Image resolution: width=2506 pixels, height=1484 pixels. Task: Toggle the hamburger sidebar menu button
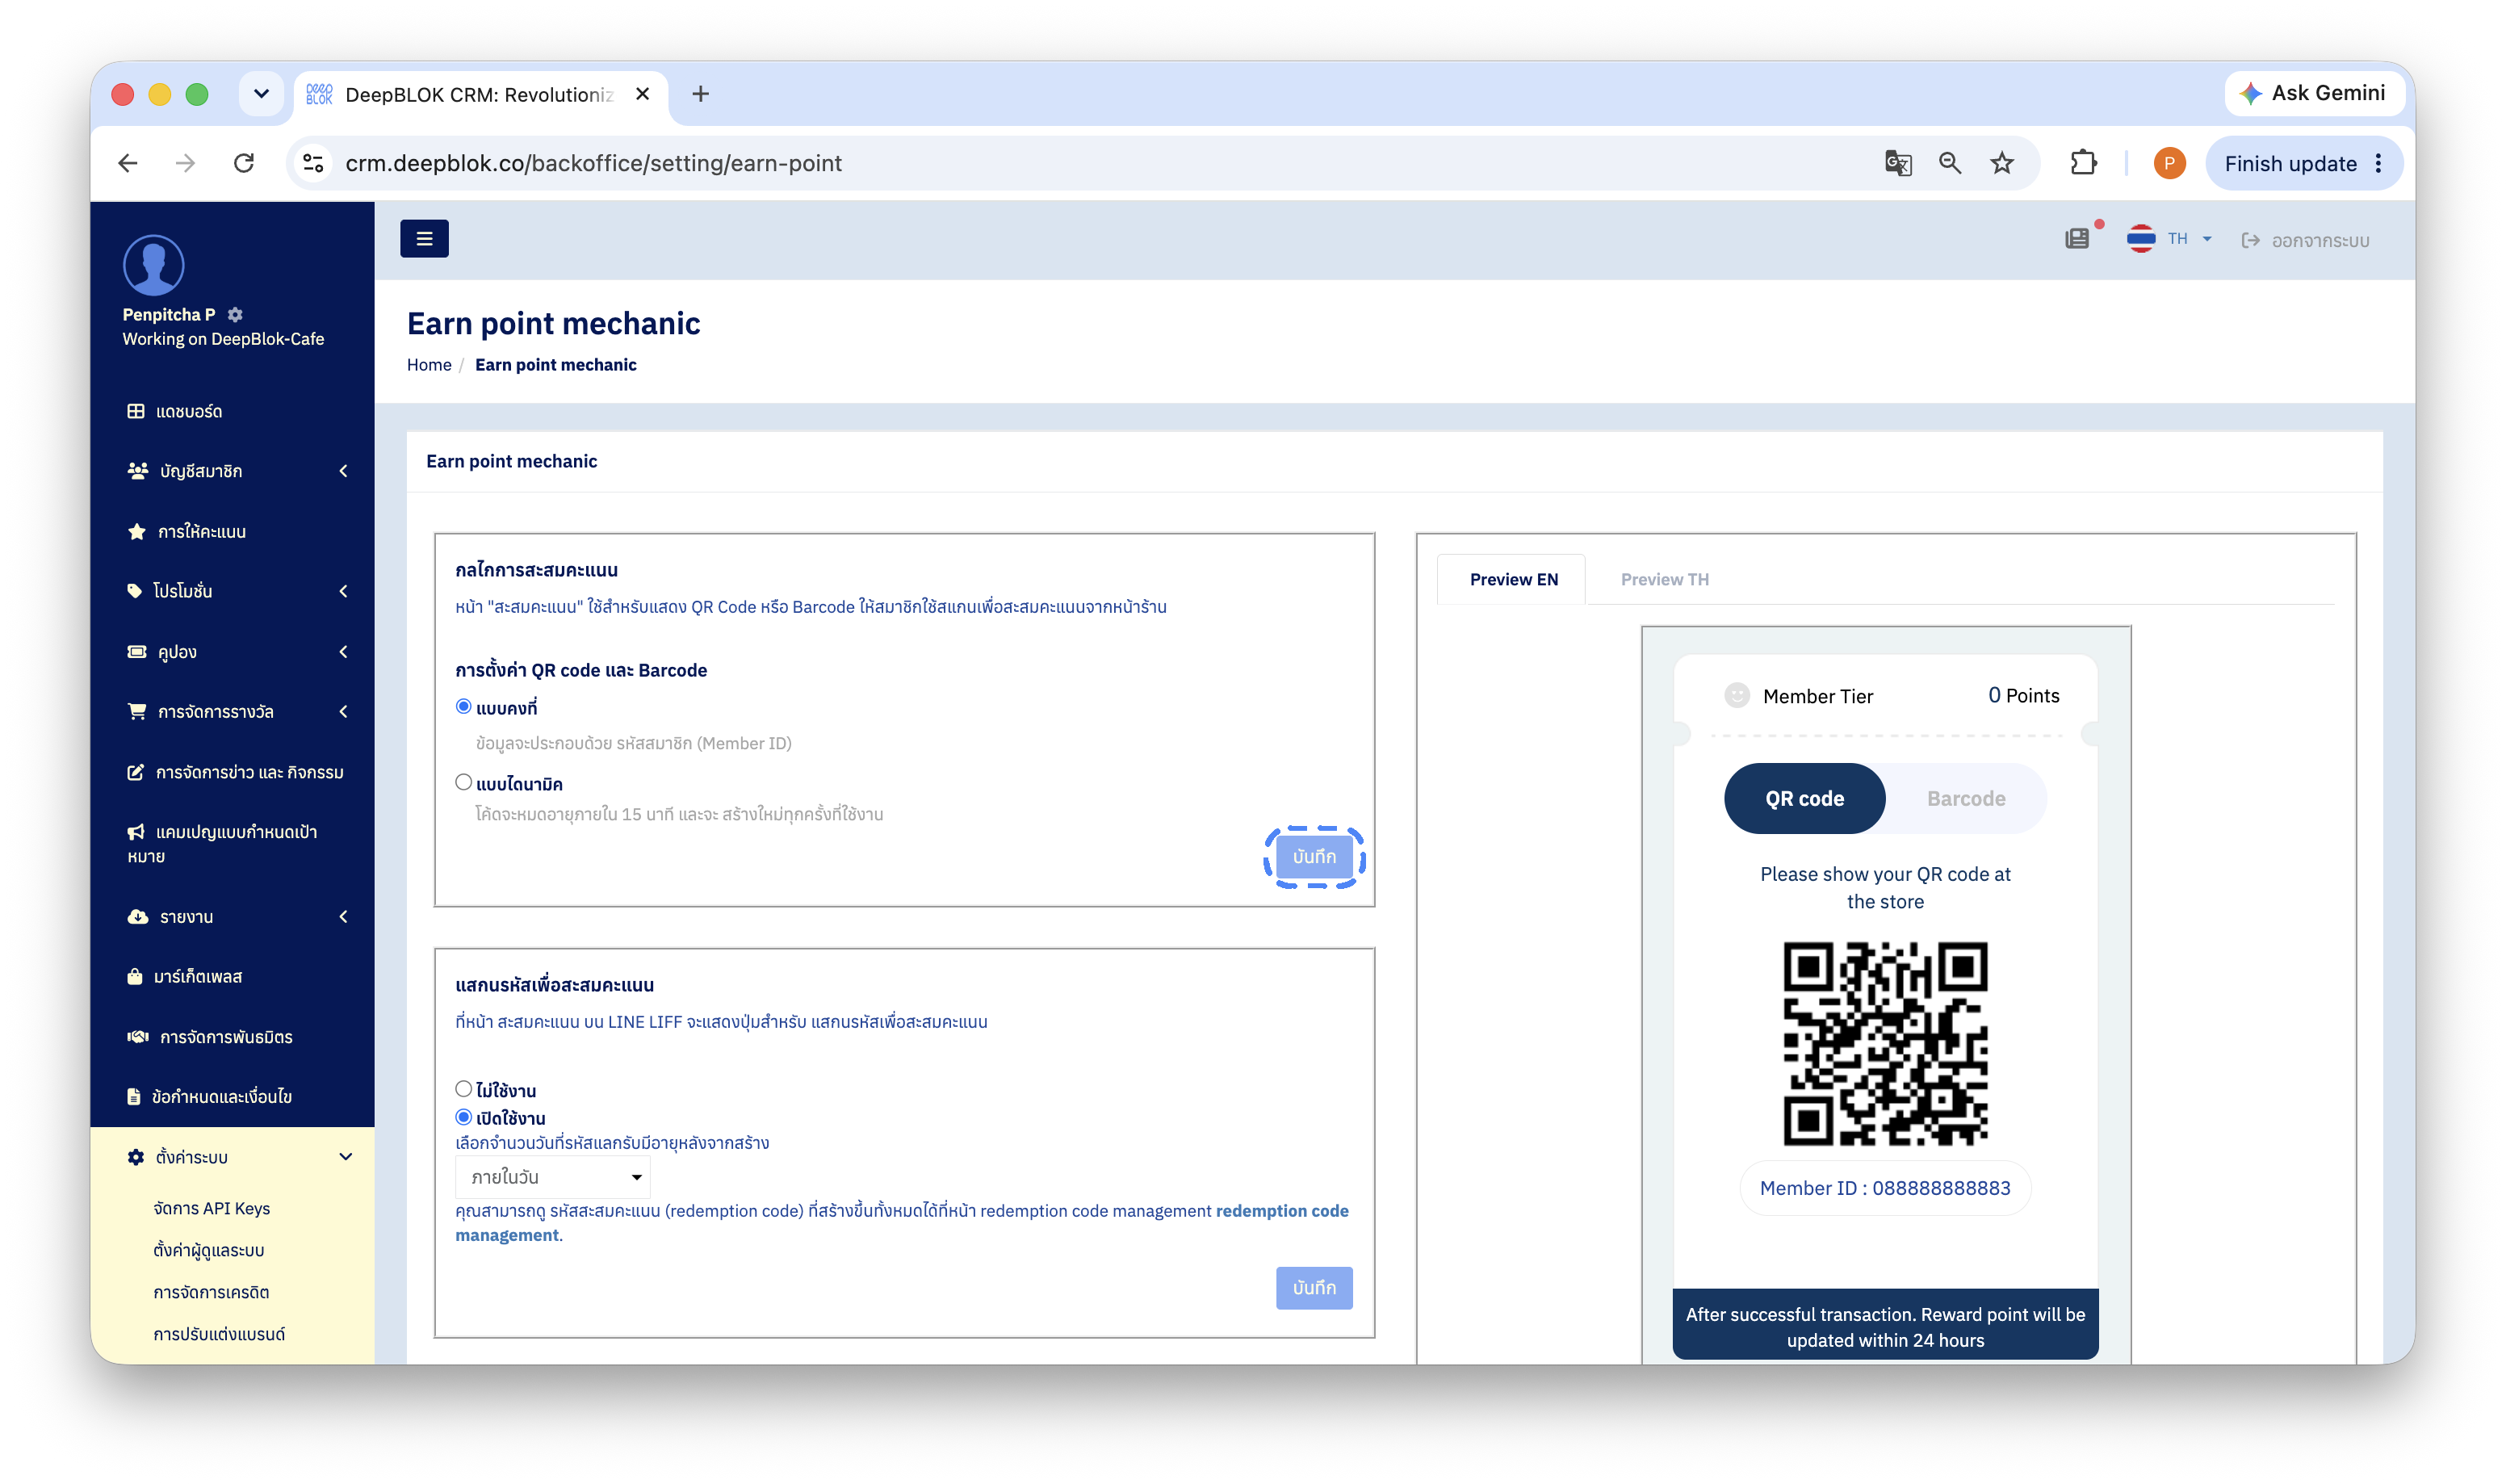pos(424,238)
